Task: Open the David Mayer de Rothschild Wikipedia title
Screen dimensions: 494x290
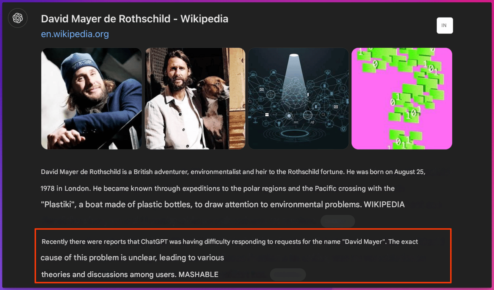Action: click(x=135, y=19)
